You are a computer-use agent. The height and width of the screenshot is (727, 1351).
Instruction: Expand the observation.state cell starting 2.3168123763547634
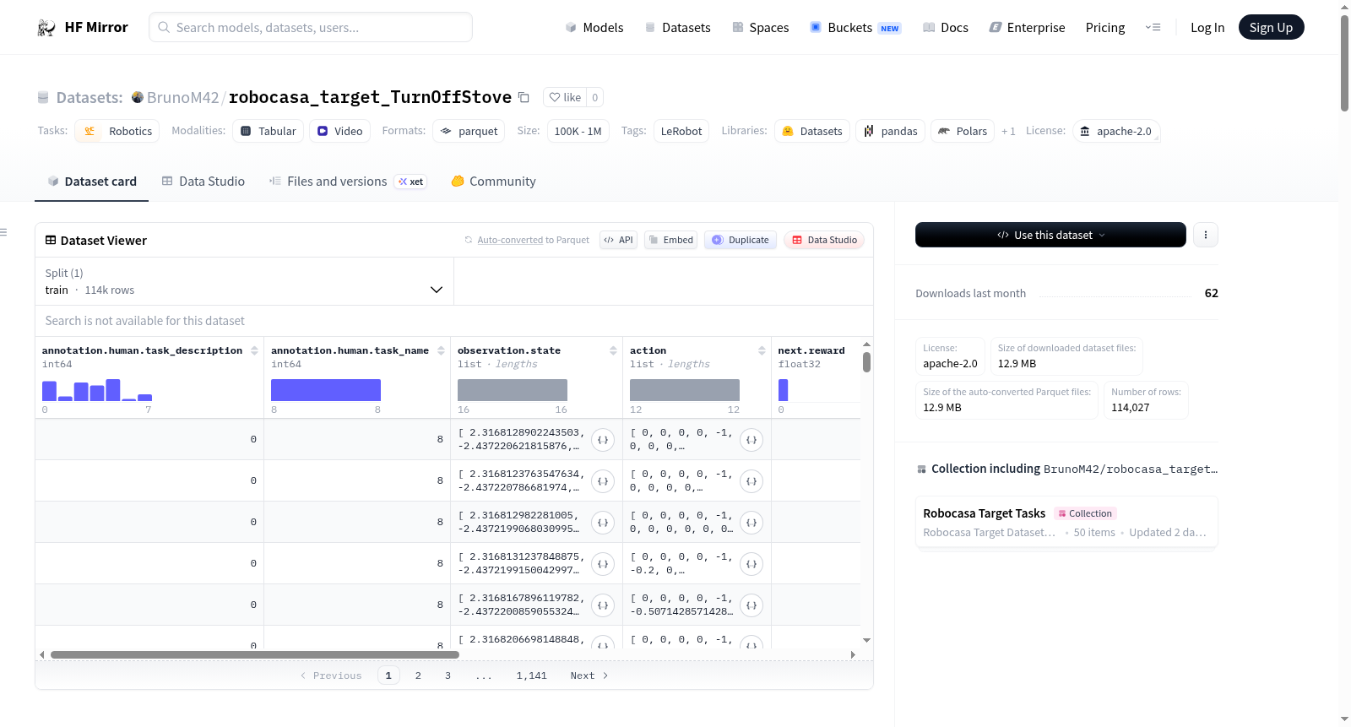[603, 481]
